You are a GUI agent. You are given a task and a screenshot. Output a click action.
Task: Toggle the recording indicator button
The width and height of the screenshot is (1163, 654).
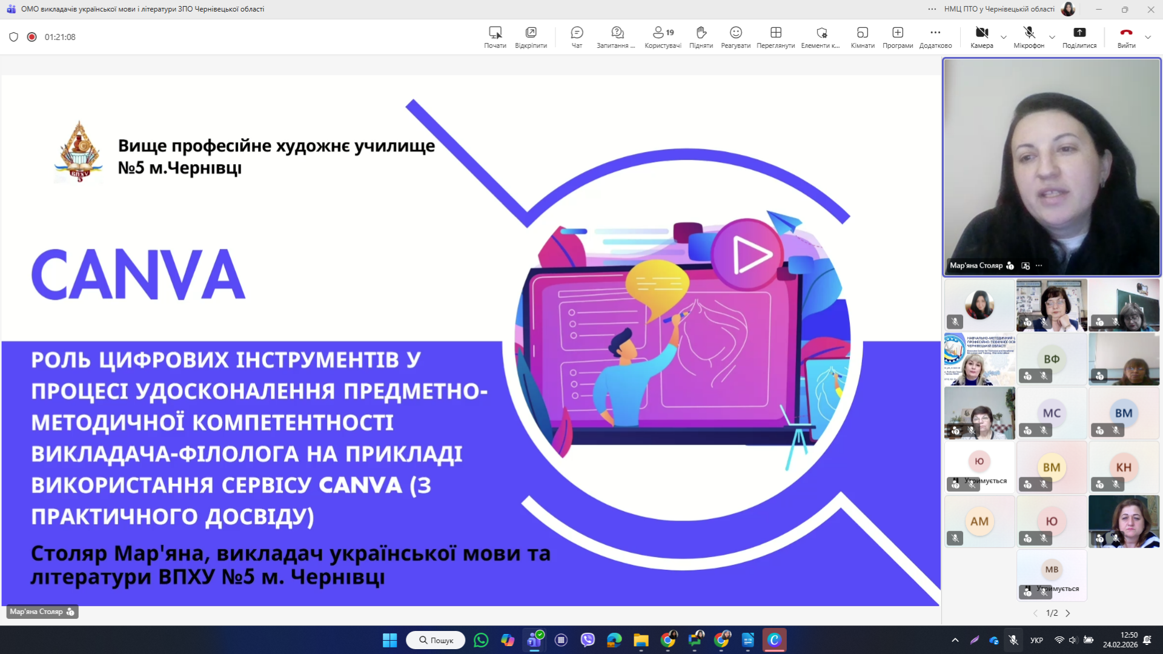click(x=32, y=37)
